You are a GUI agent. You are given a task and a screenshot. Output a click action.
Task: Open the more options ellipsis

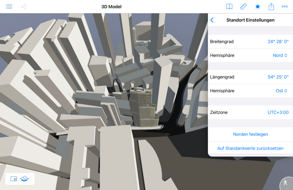285,7
